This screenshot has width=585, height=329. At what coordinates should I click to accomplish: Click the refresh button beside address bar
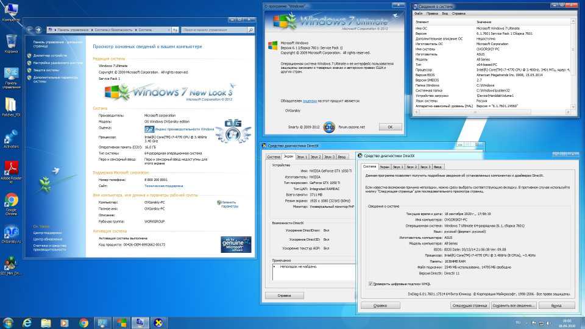[175, 30]
